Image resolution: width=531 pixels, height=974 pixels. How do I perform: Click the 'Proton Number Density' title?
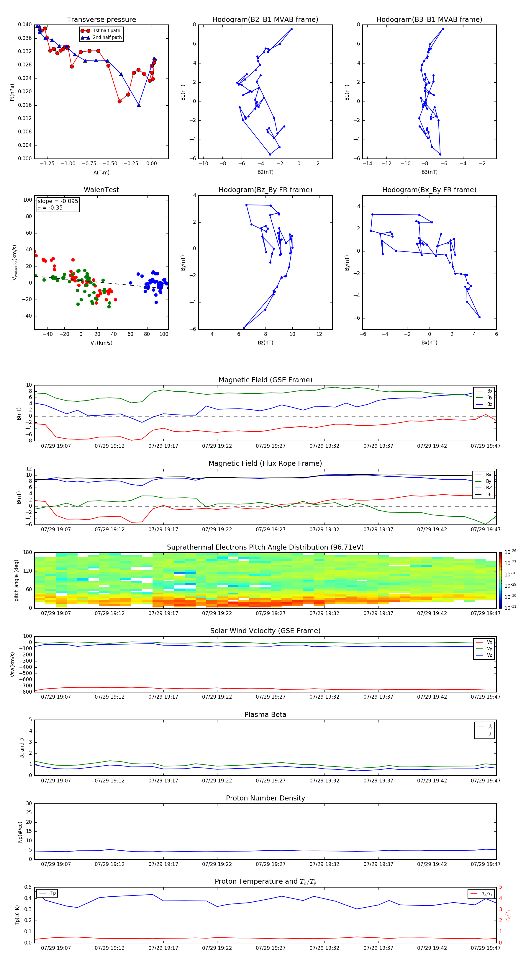[x=265, y=798]
